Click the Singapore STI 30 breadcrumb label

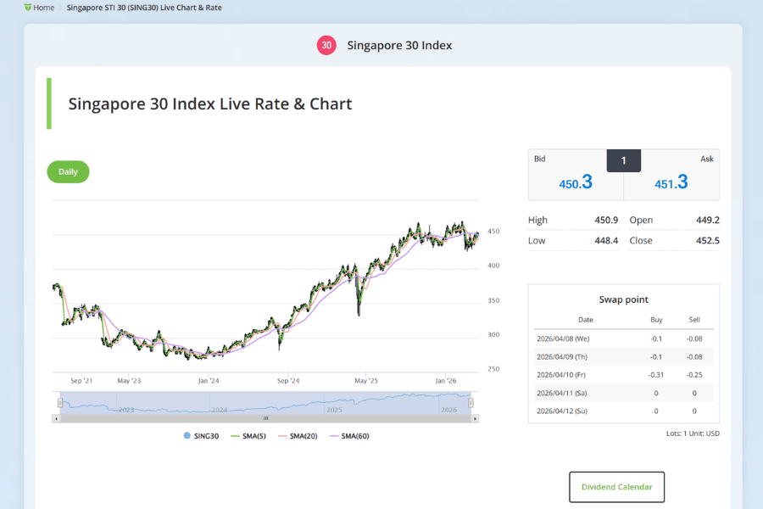pos(145,7)
